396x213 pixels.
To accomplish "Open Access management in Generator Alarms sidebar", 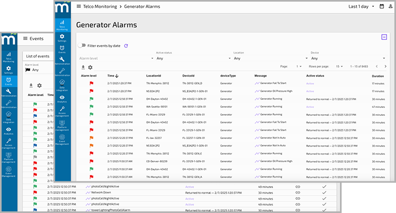I will [62, 112].
